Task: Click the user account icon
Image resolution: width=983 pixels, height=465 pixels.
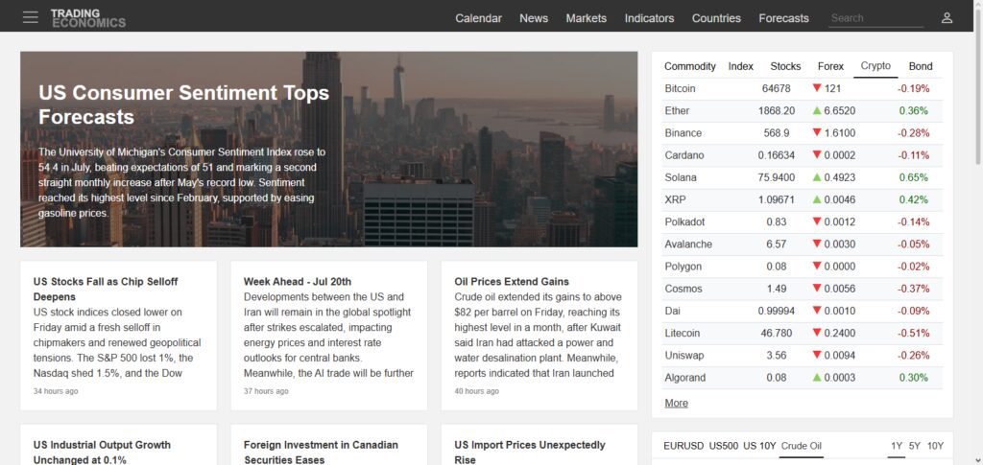Action: tap(947, 18)
